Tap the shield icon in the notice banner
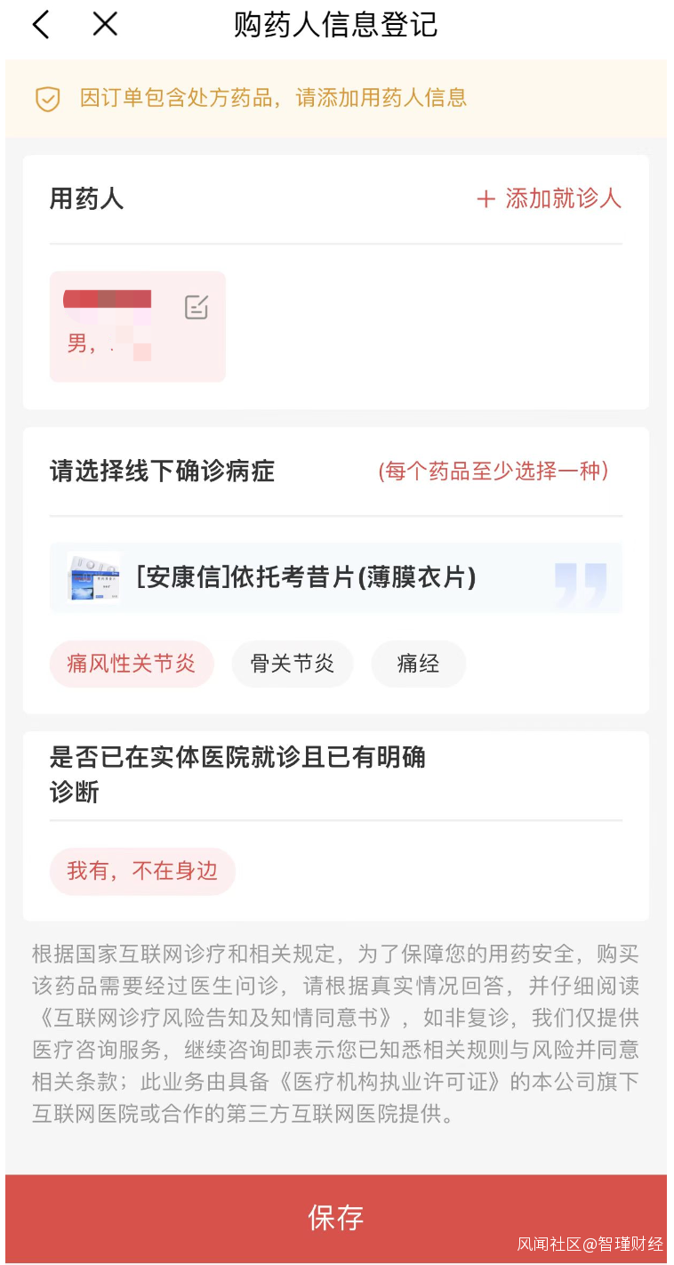Image resolution: width=674 pixels, height=1265 pixels. pos(47,99)
